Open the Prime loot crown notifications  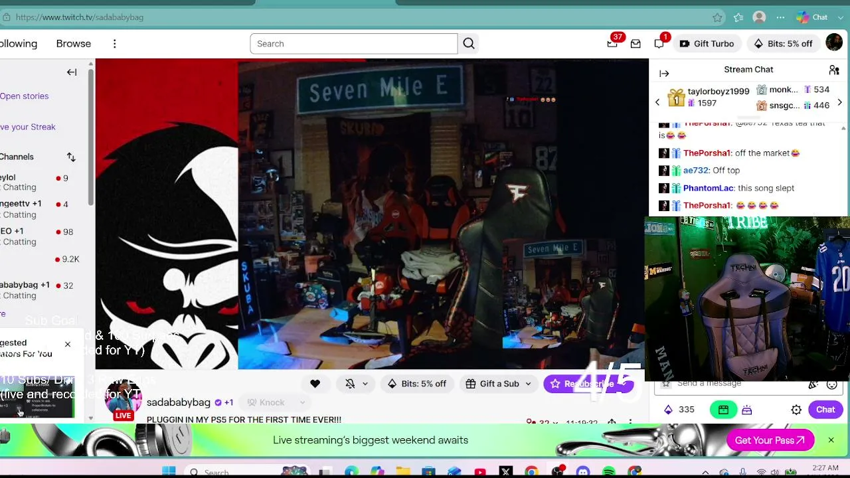click(x=612, y=43)
